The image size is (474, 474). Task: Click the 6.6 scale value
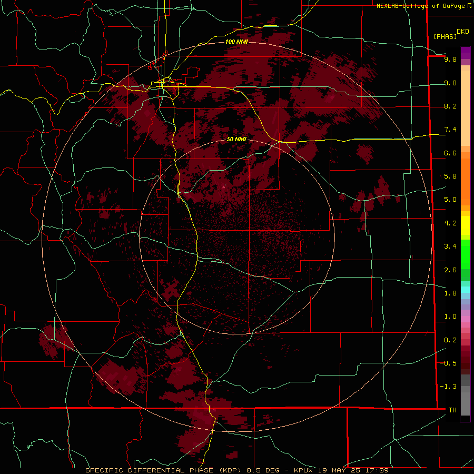tap(450, 153)
